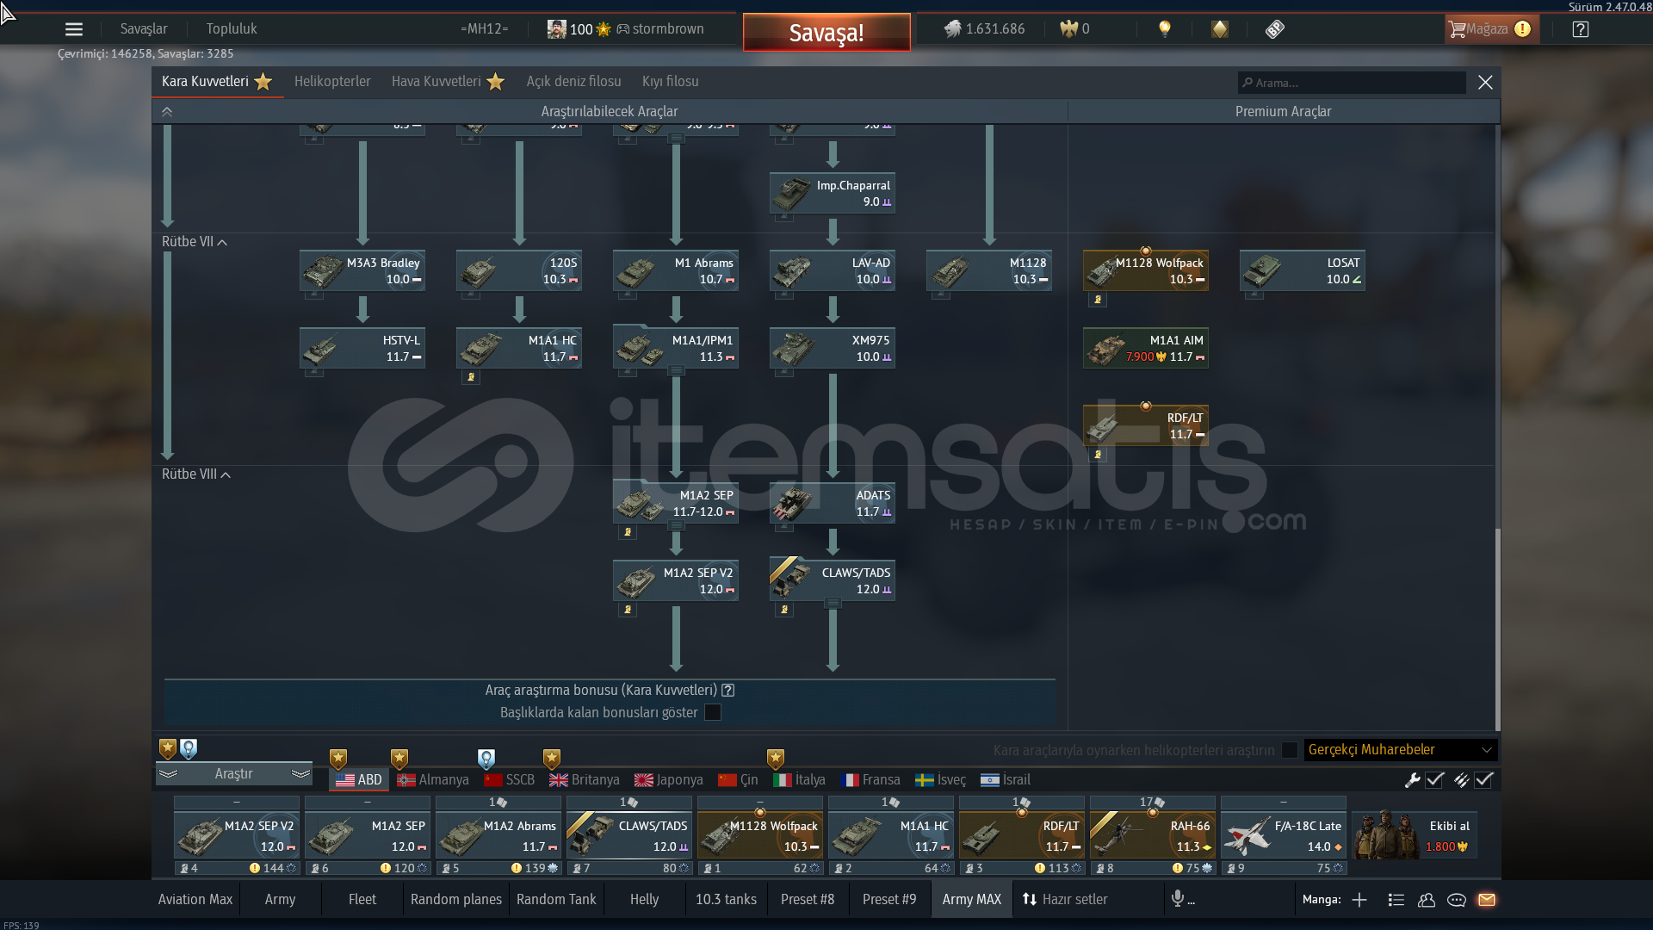The height and width of the screenshot is (930, 1653).
Task: Switch to Helikopterler tab
Action: pyautogui.click(x=332, y=82)
